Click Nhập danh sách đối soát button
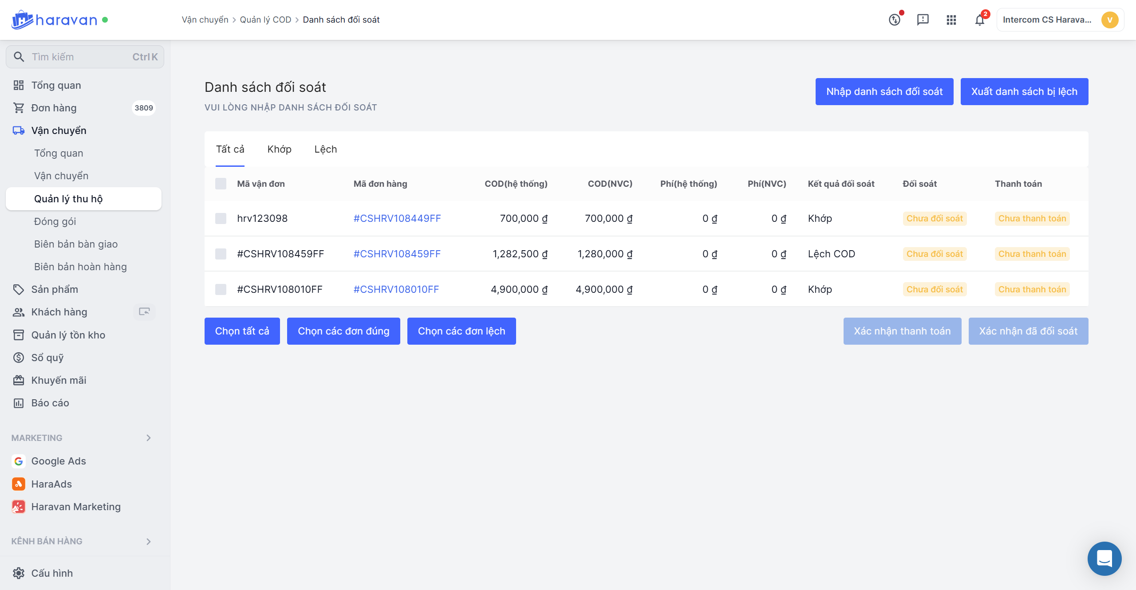 click(x=884, y=91)
